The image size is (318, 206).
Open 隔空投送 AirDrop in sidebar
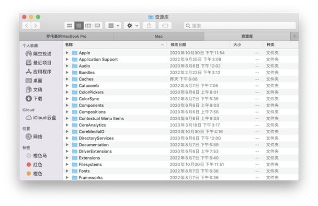[x=39, y=54]
